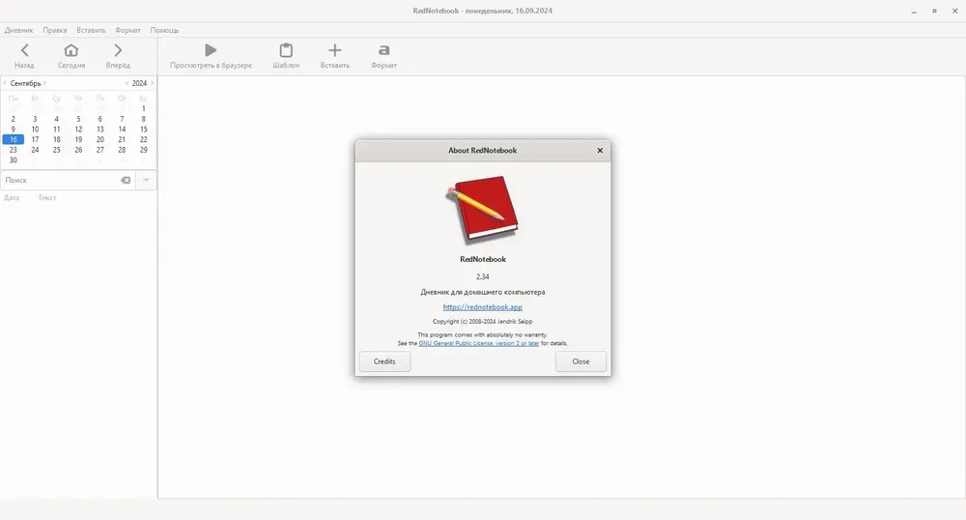Click the RedNotebook red book logo
The image size is (966, 520).
[482, 210]
